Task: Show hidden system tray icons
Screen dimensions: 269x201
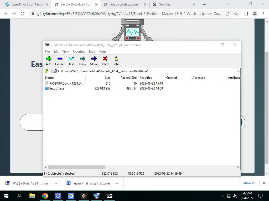Action: pyautogui.click(x=222, y=196)
